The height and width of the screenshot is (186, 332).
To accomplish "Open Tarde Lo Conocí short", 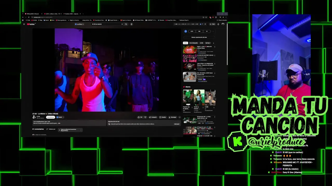I will click(x=199, y=97).
